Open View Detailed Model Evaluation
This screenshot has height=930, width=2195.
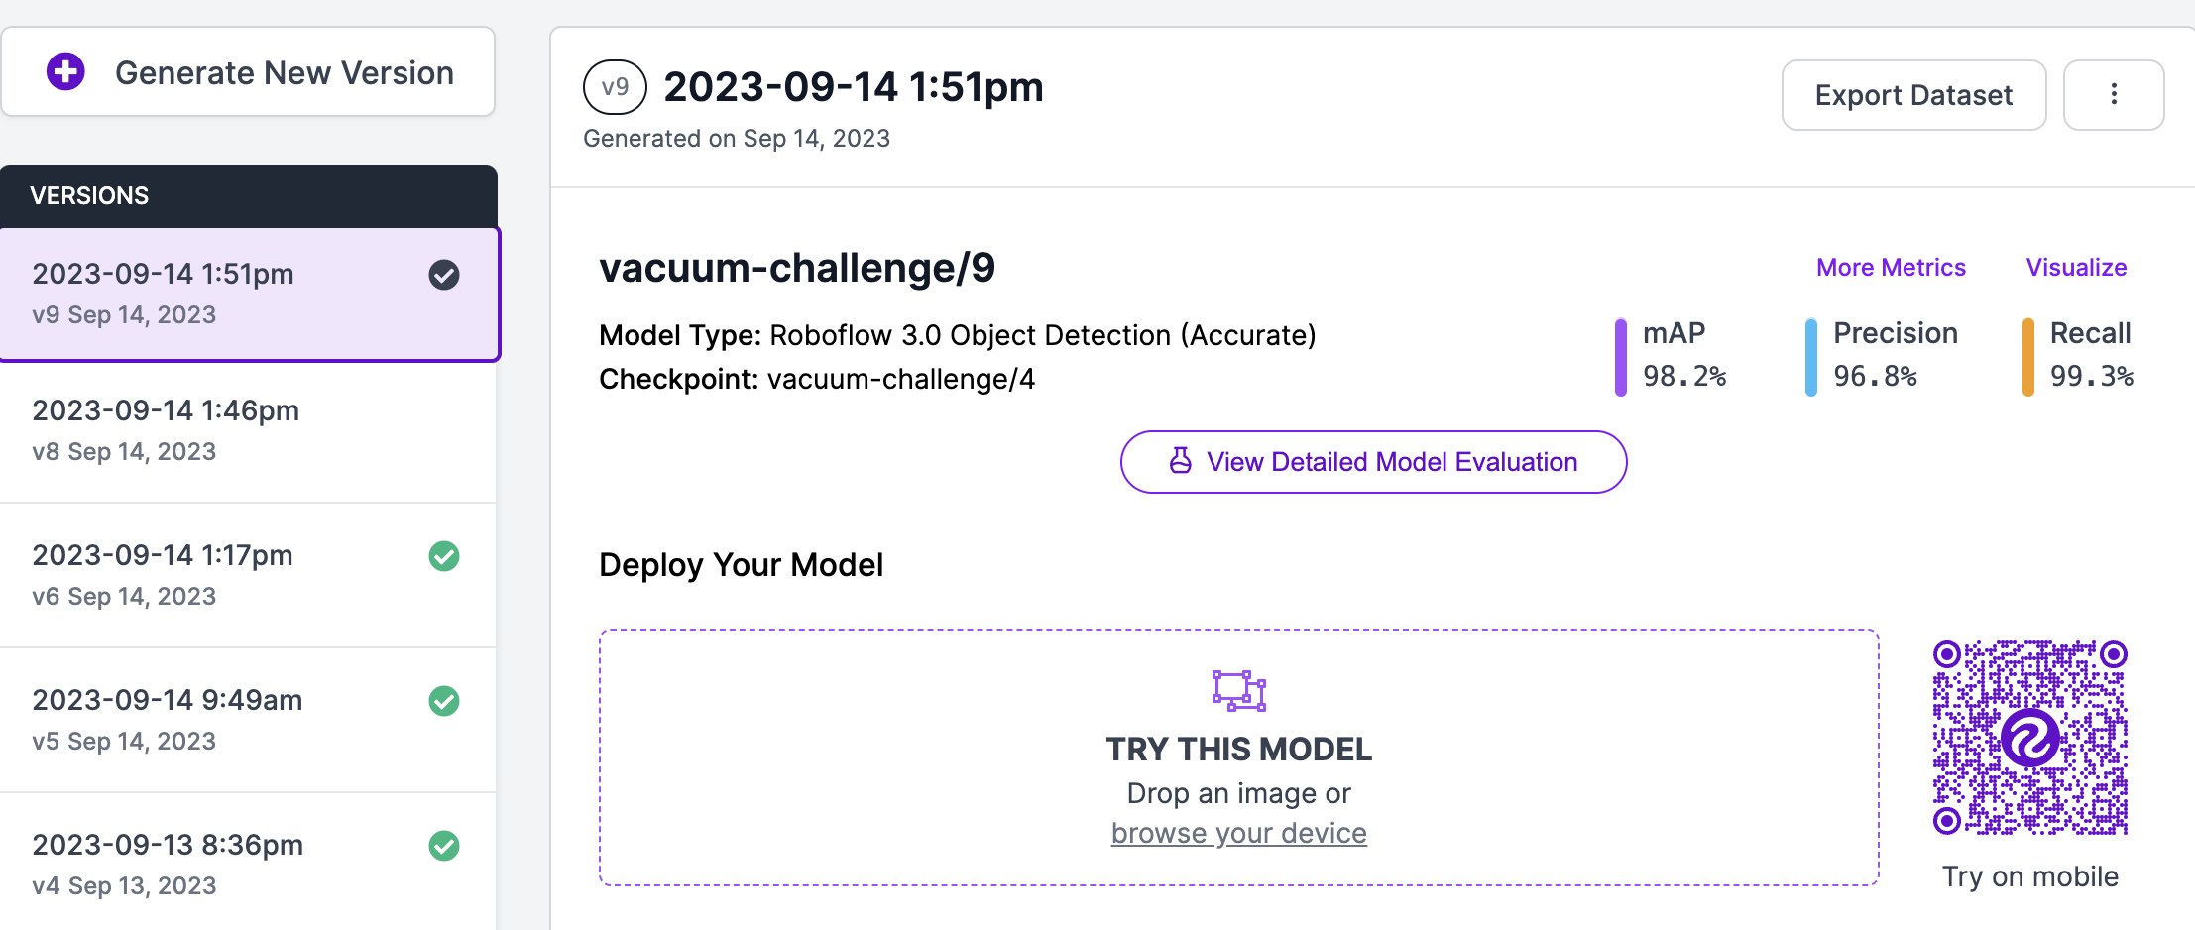coord(1373,462)
